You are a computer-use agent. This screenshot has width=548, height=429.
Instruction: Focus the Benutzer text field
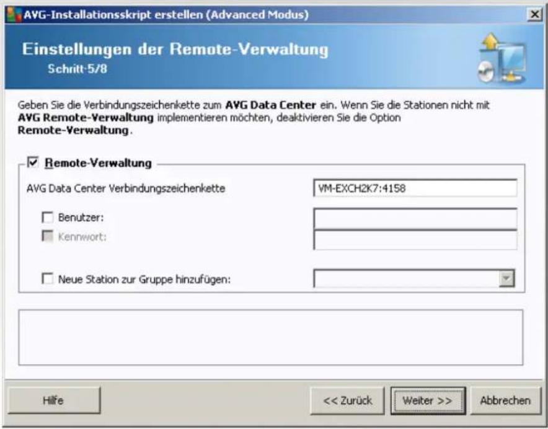(415, 218)
